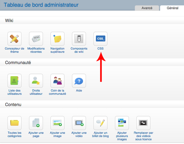The image size is (184, 144).
Task: Click the Aide text link
Action: [x=79, y=91]
